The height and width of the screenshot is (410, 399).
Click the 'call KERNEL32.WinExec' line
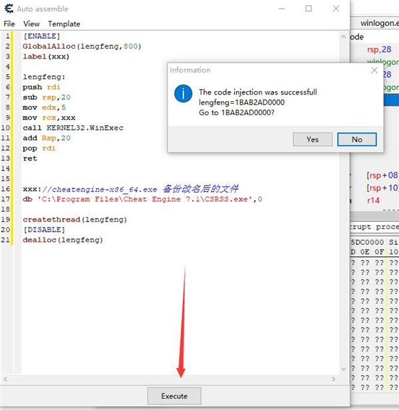point(73,128)
